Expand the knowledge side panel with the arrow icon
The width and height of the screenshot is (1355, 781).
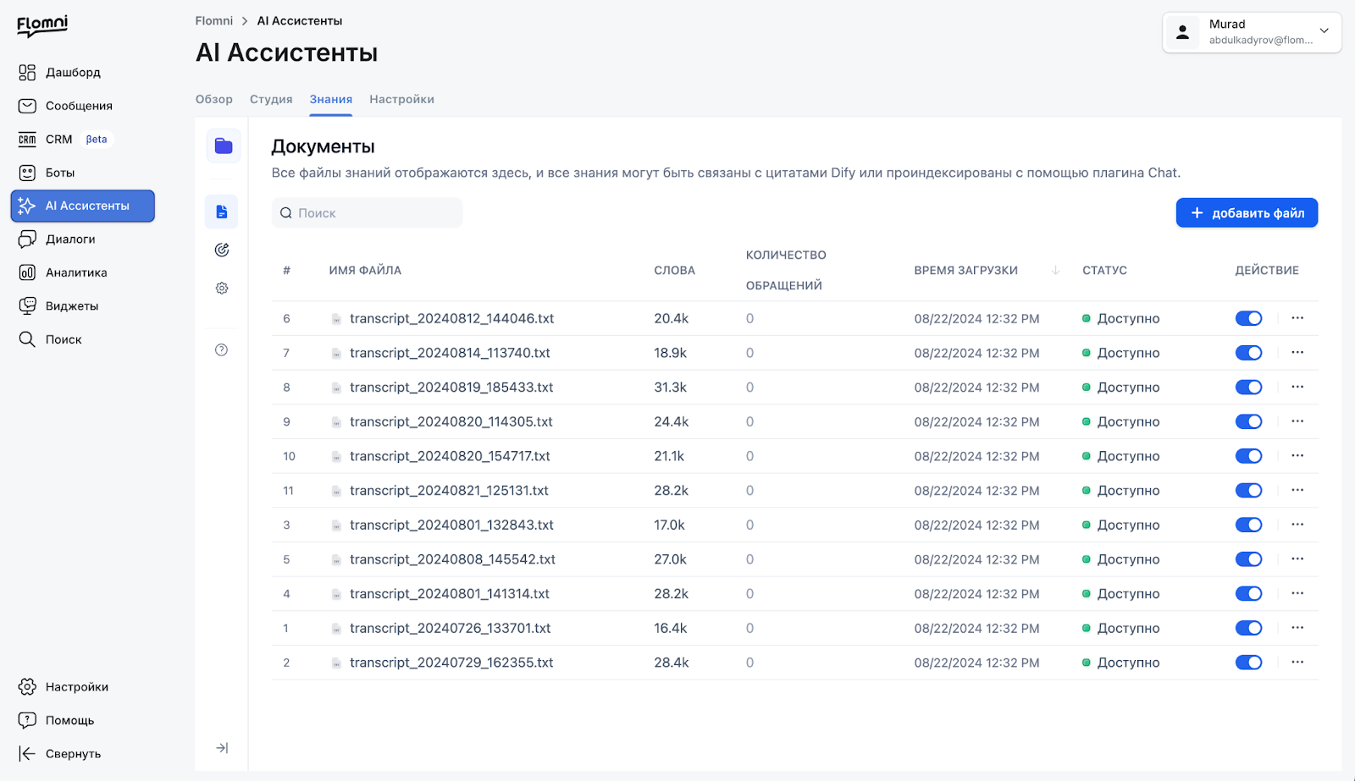[x=222, y=748]
